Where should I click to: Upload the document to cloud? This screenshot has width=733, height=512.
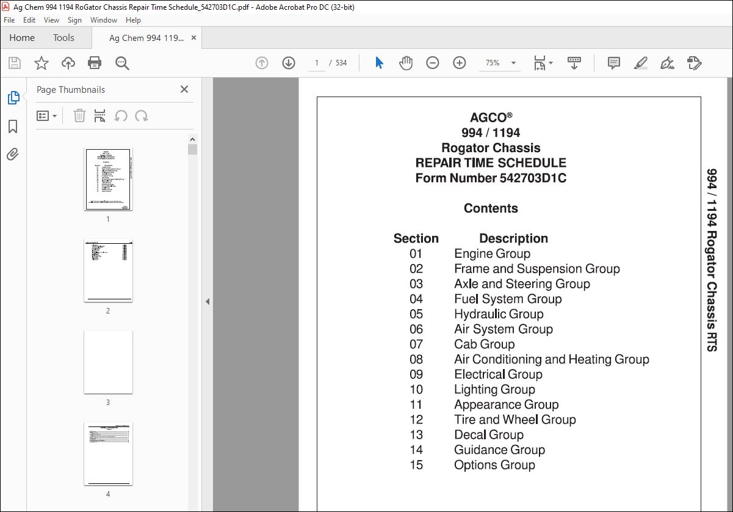[x=68, y=63]
